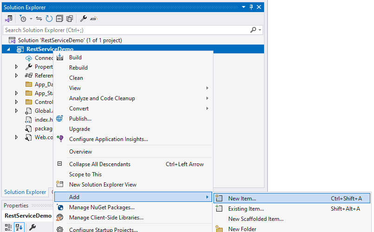
Task: Select Existing Item... in the Add submenu
Action: [x=246, y=209]
